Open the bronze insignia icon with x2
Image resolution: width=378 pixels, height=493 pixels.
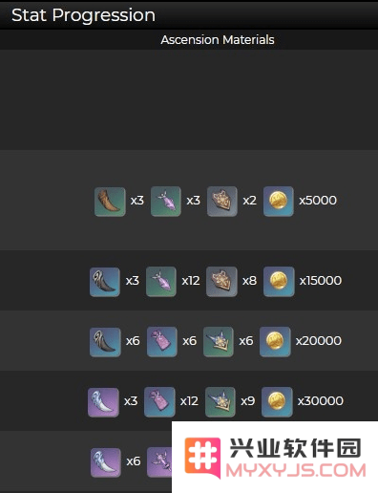(222, 202)
